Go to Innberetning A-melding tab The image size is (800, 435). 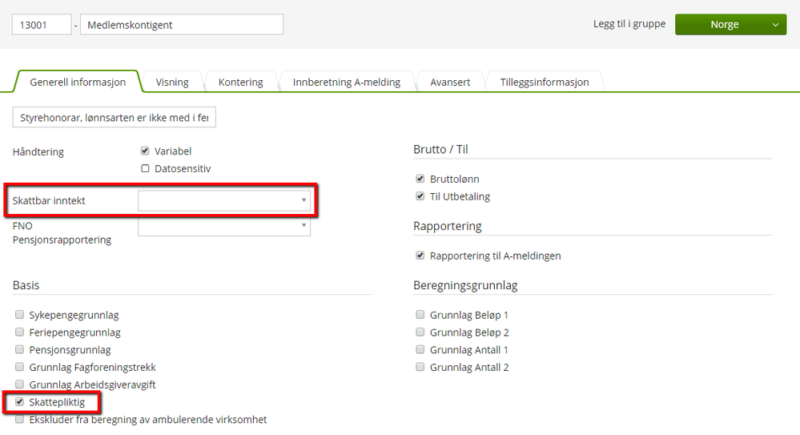(346, 82)
